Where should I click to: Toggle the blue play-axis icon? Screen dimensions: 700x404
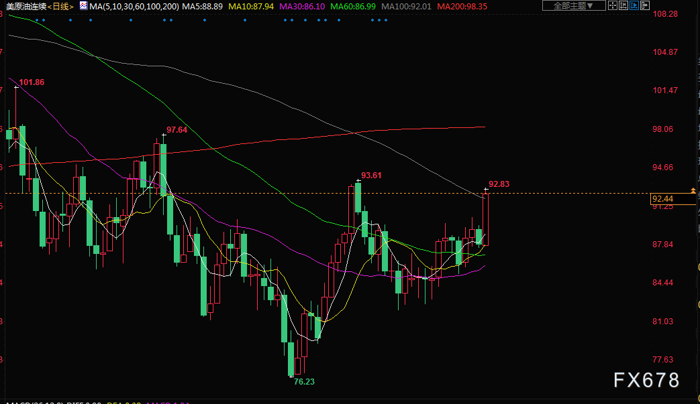(x=634, y=6)
